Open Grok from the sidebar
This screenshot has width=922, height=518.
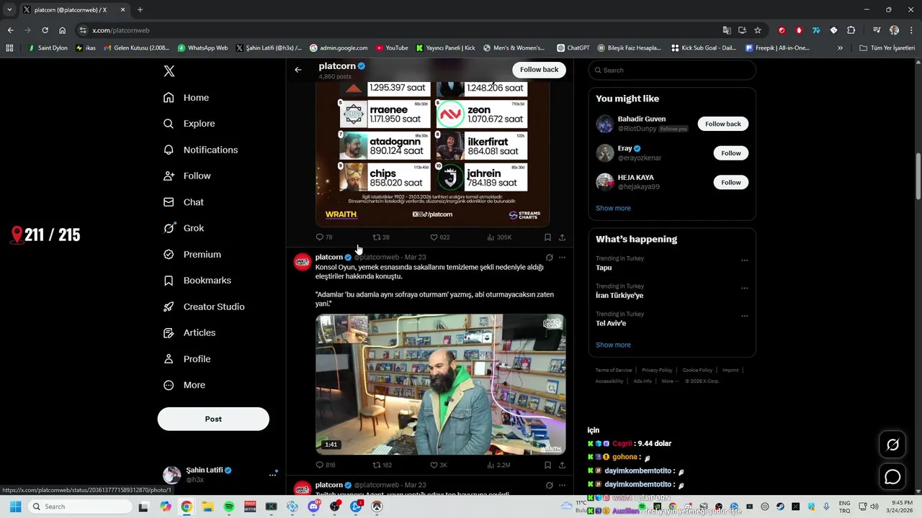[x=184, y=228]
